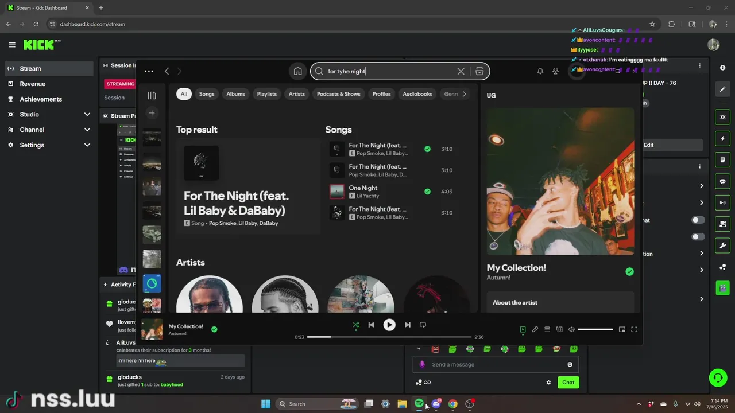Toggle the Now Playing view icon
Screen dimensions: 735x413
(x=523, y=329)
